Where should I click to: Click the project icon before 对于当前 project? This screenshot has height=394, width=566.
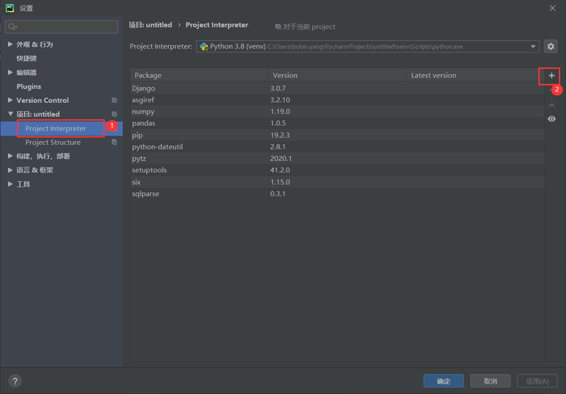coord(278,27)
